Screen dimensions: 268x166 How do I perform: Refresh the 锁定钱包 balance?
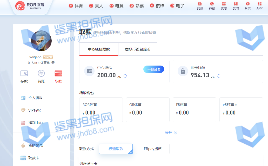tap(219, 76)
